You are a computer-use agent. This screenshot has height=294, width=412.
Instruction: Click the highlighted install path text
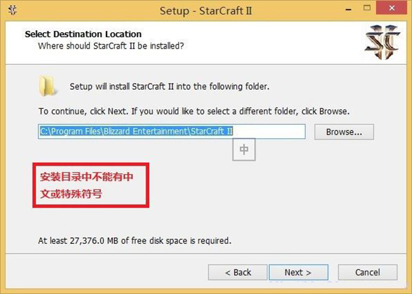tap(137, 131)
